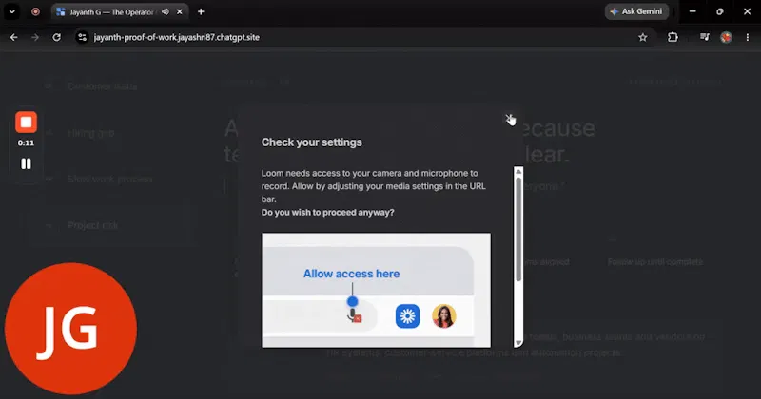Reload the current page
The width and height of the screenshot is (761, 399).
(57, 37)
